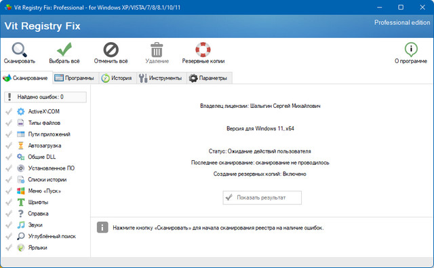Select the Автозагрузка category label
The width and height of the screenshot is (434, 268).
[45, 145]
